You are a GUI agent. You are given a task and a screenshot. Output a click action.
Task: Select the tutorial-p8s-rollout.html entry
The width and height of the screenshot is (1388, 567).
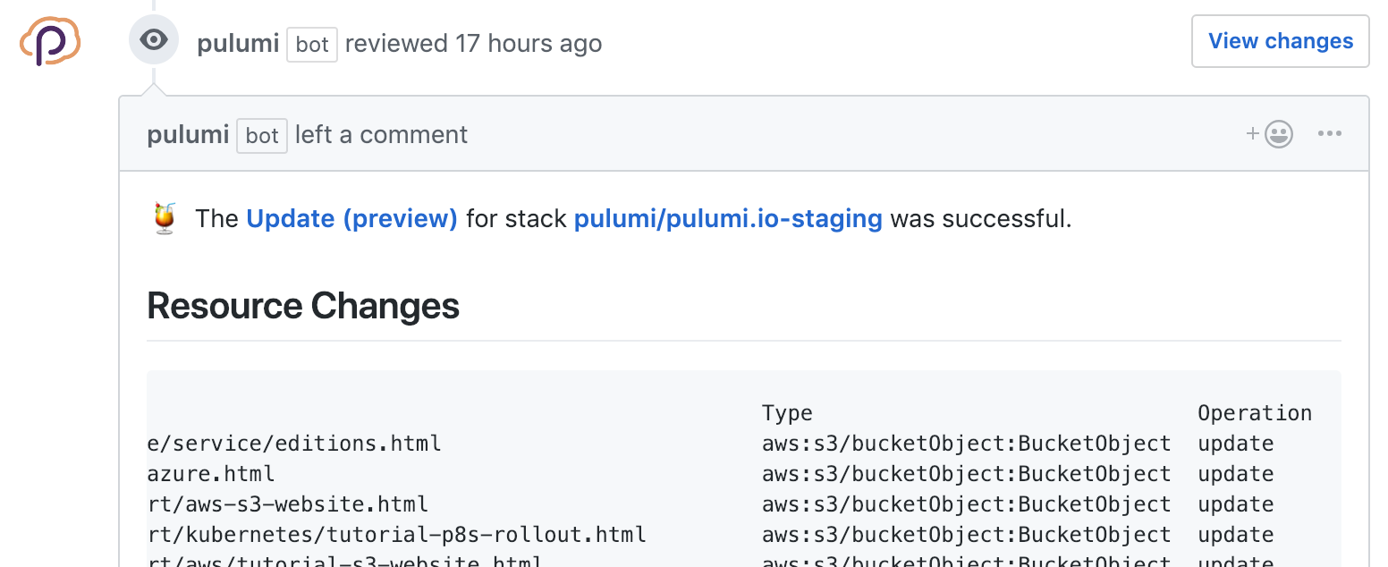click(x=396, y=534)
